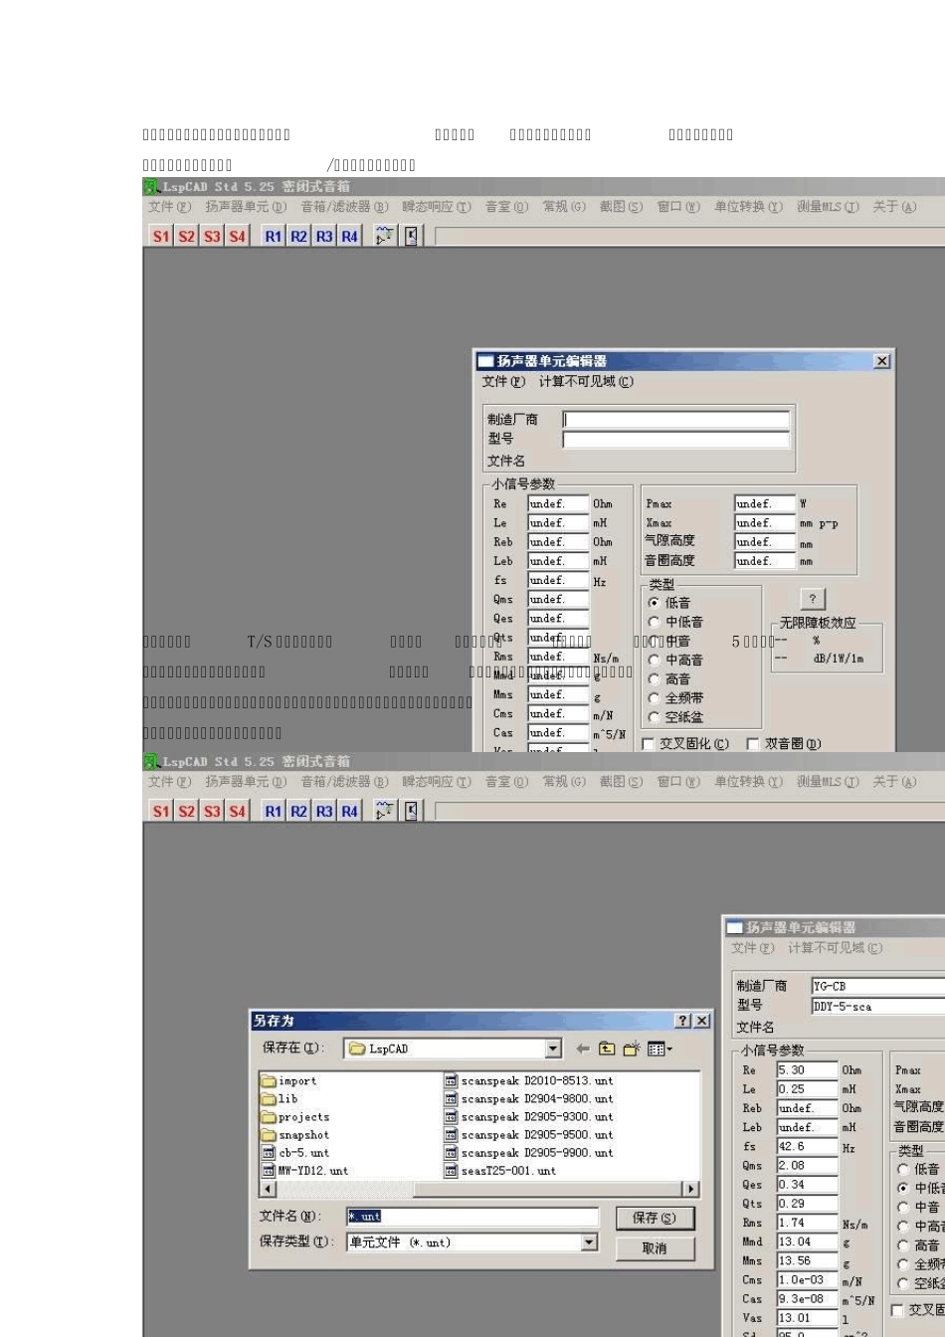Go up one folder level in 另存为 dialog
Image resolution: width=945 pixels, height=1337 pixels.
[607, 1049]
